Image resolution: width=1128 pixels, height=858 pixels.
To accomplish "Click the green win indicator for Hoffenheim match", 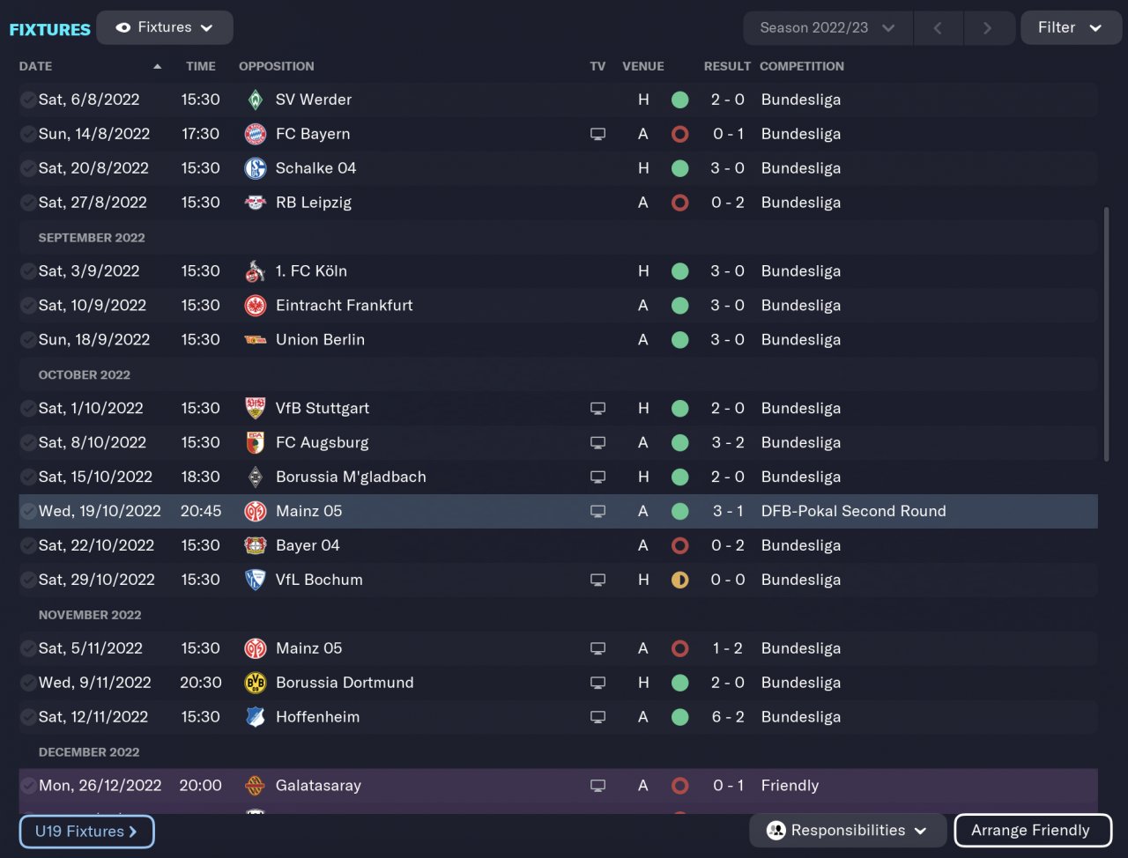I will [x=679, y=717].
